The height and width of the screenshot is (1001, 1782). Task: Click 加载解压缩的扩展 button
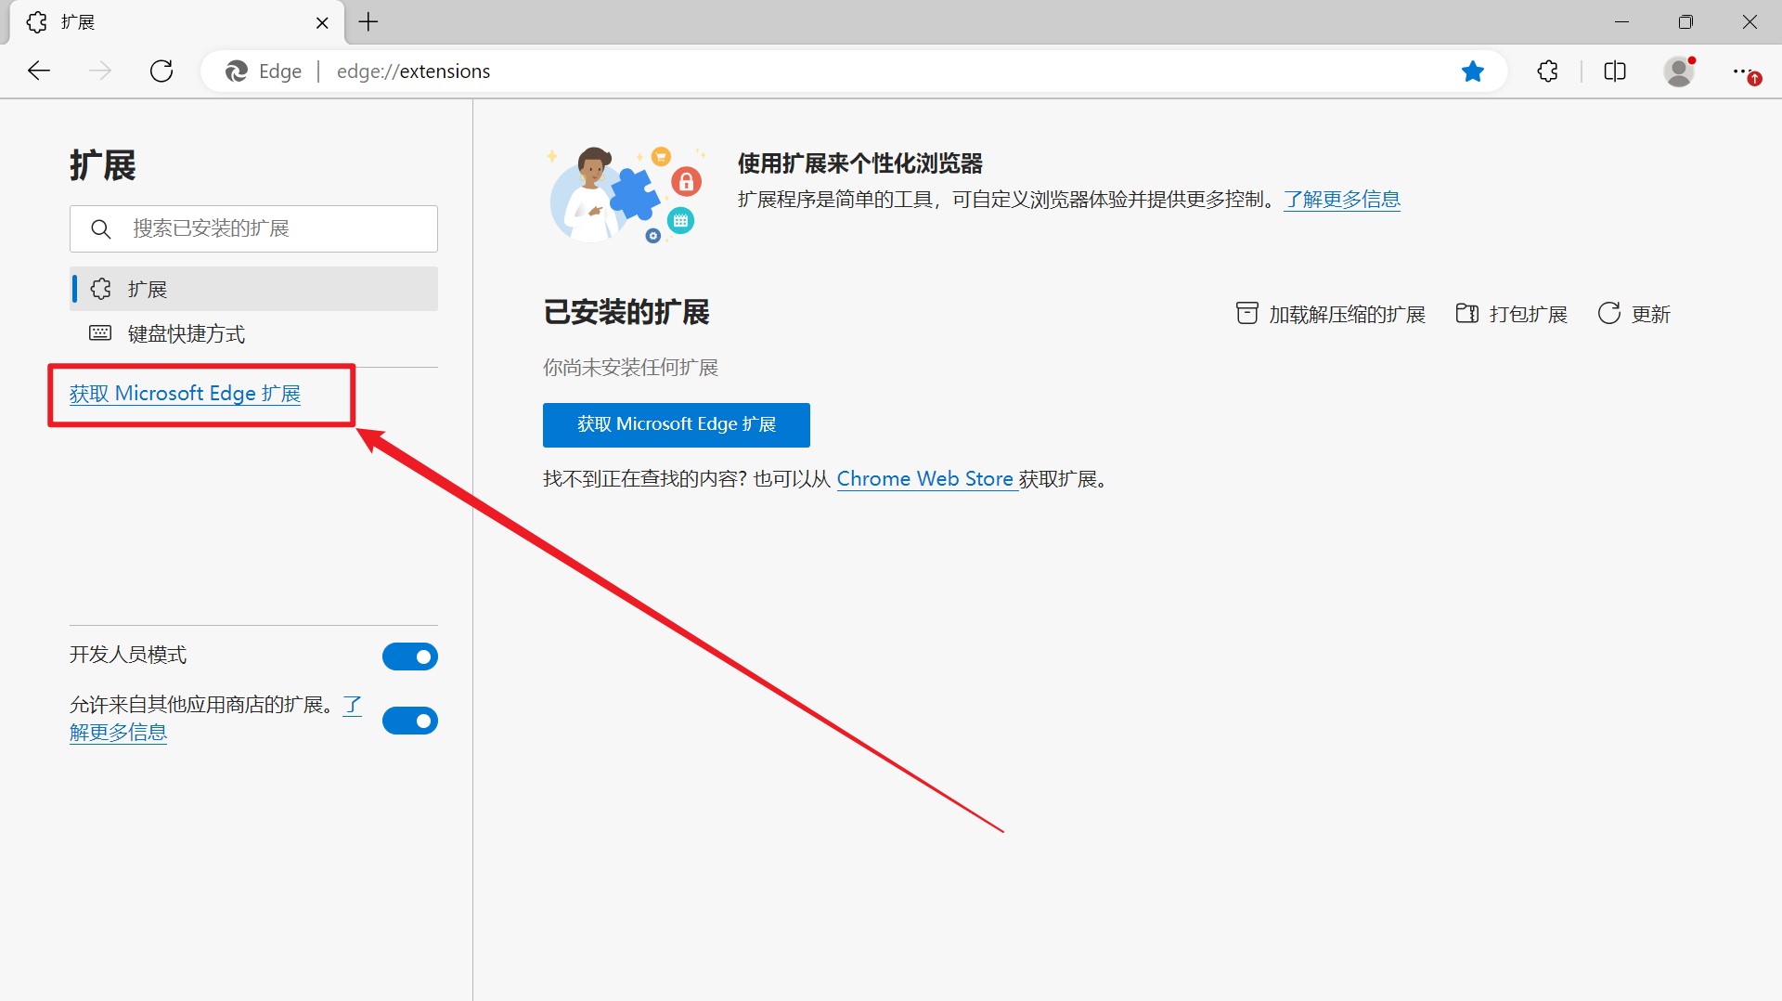pyautogui.click(x=1330, y=314)
